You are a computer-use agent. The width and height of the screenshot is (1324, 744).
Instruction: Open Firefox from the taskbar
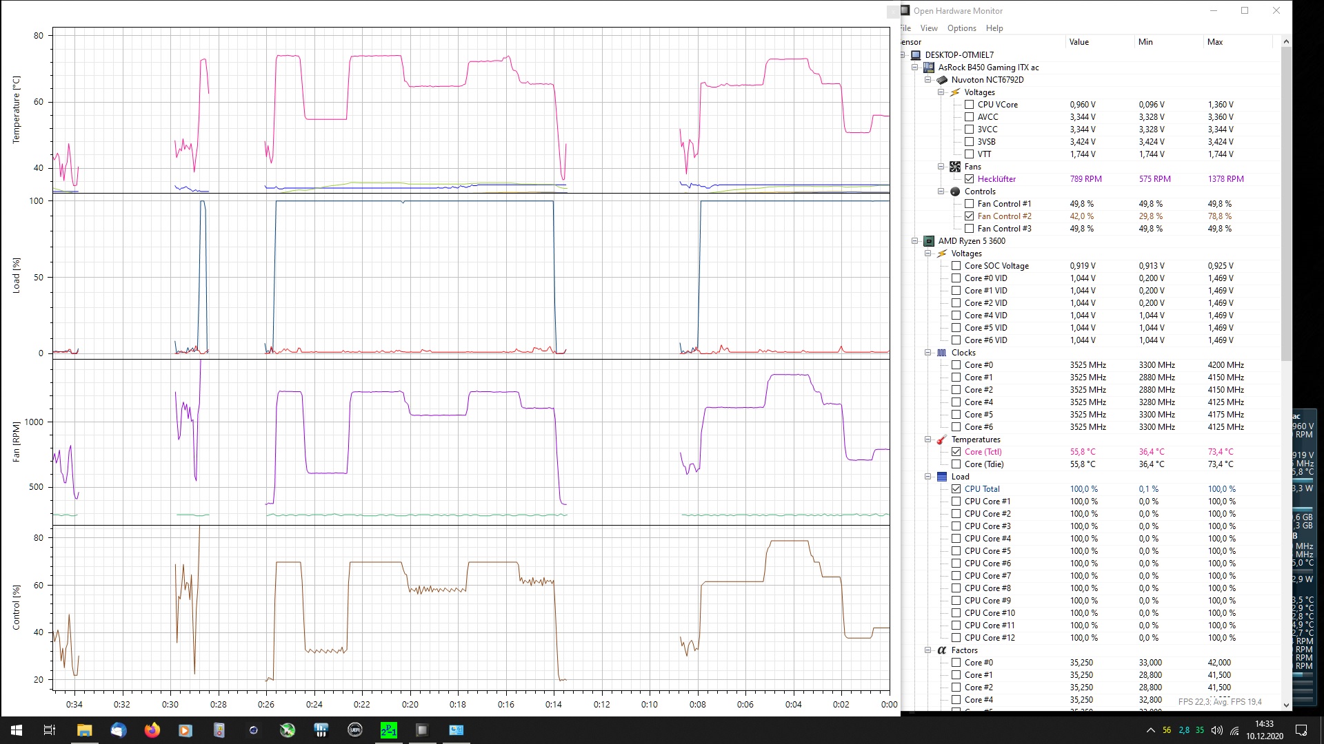coord(152,730)
